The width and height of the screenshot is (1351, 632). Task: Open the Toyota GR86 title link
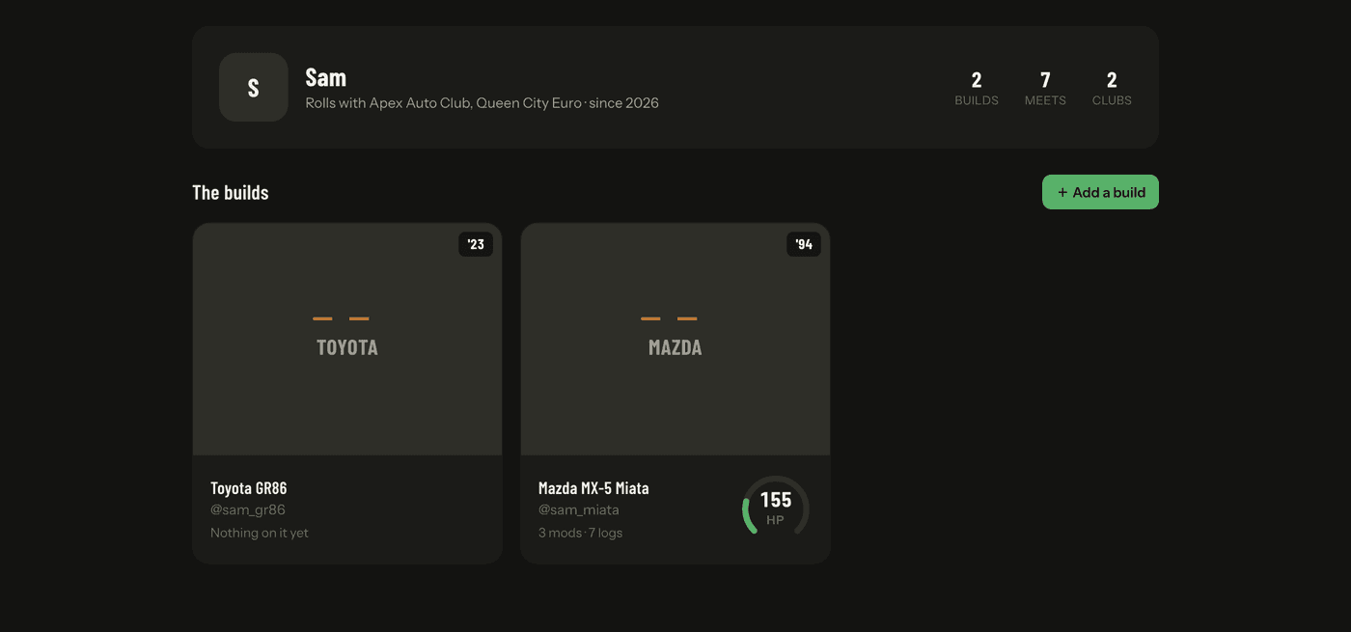point(249,488)
